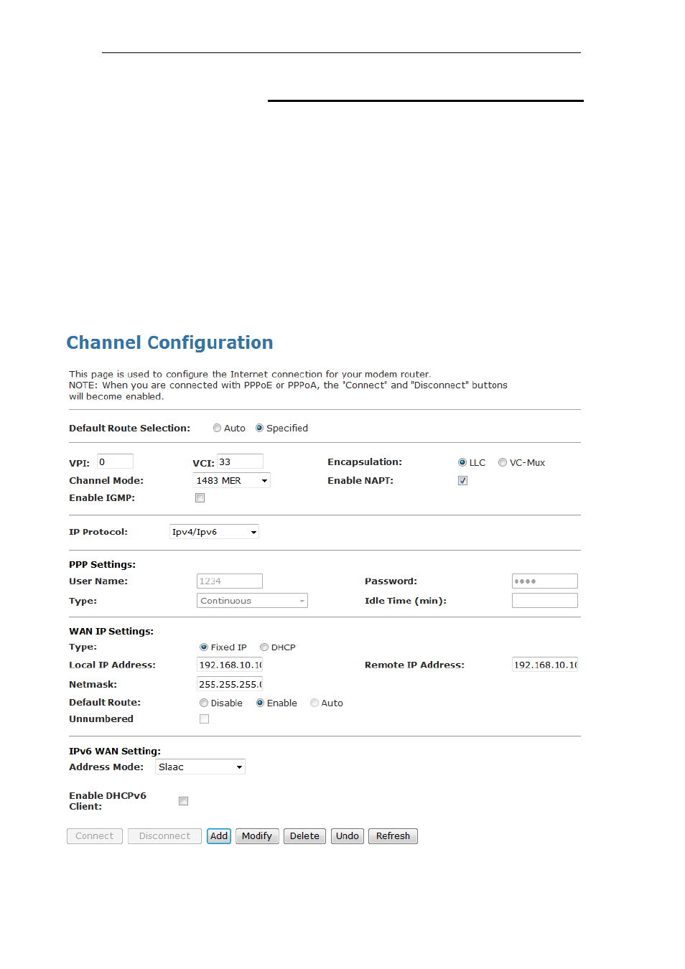Click the VPI input field
Viewport: 685px width, 969px height.
pyautogui.click(x=115, y=462)
